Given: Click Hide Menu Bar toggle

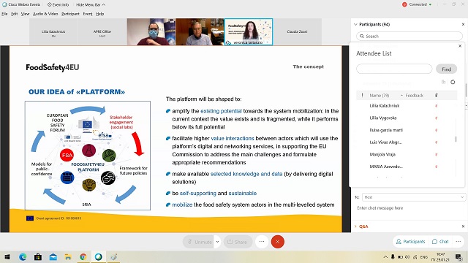Looking at the screenshot, I should pos(91,4).
